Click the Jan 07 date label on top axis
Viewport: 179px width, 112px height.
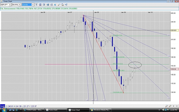tap(70, 12)
